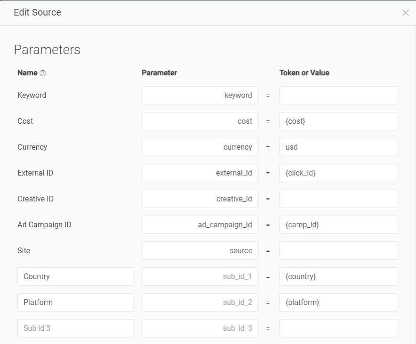The image size is (416, 344).
Task: Click the source parameter field
Action: tap(200, 250)
